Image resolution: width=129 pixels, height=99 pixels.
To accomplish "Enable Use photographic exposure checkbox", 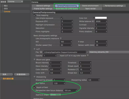I will tap(61, 38).
